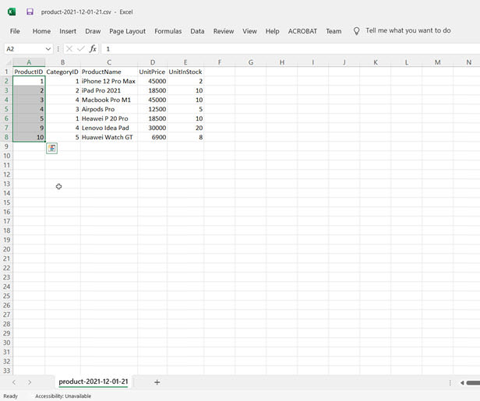Select cell Lenovo Idea Pad
480x401 pixels.
coord(109,128)
